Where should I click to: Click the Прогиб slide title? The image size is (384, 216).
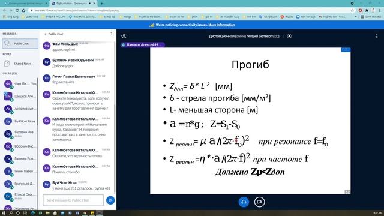coord(250,64)
